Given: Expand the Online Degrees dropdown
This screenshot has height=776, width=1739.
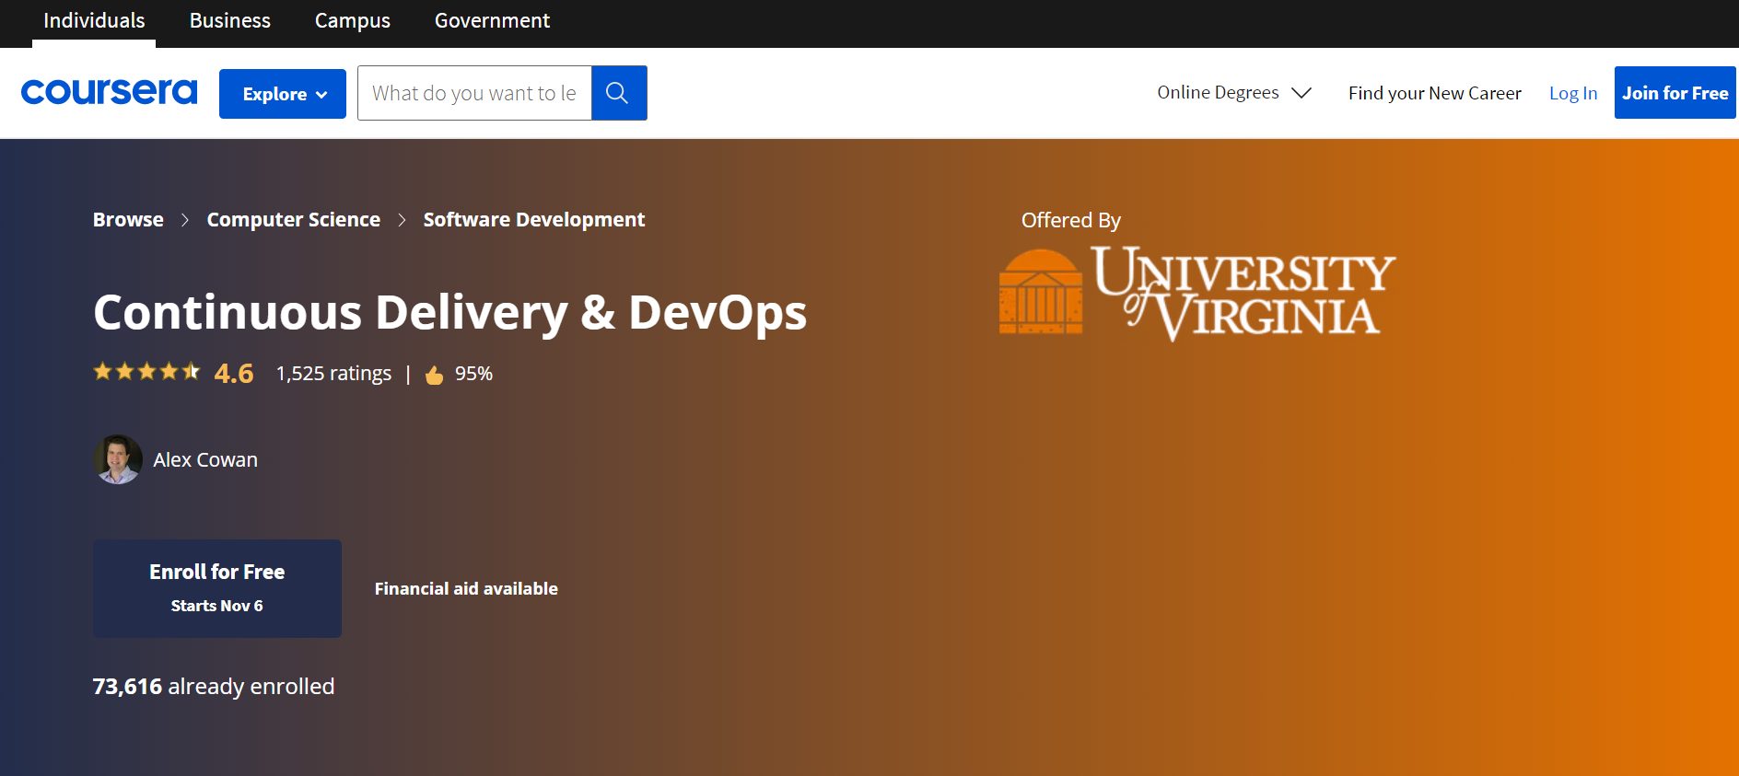Looking at the screenshot, I should (x=1234, y=93).
